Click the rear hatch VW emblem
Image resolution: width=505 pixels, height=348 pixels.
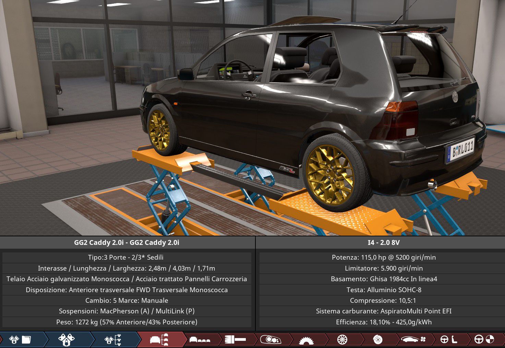[455, 97]
